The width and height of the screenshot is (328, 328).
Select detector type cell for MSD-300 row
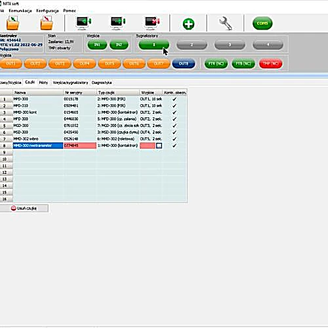coord(118,133)
